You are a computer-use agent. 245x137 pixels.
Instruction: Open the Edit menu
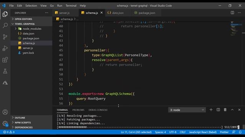click(20, 6)
